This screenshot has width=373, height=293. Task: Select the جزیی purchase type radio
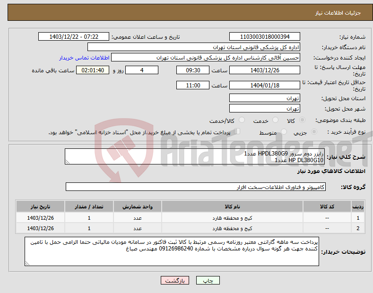tap(314, 131)
